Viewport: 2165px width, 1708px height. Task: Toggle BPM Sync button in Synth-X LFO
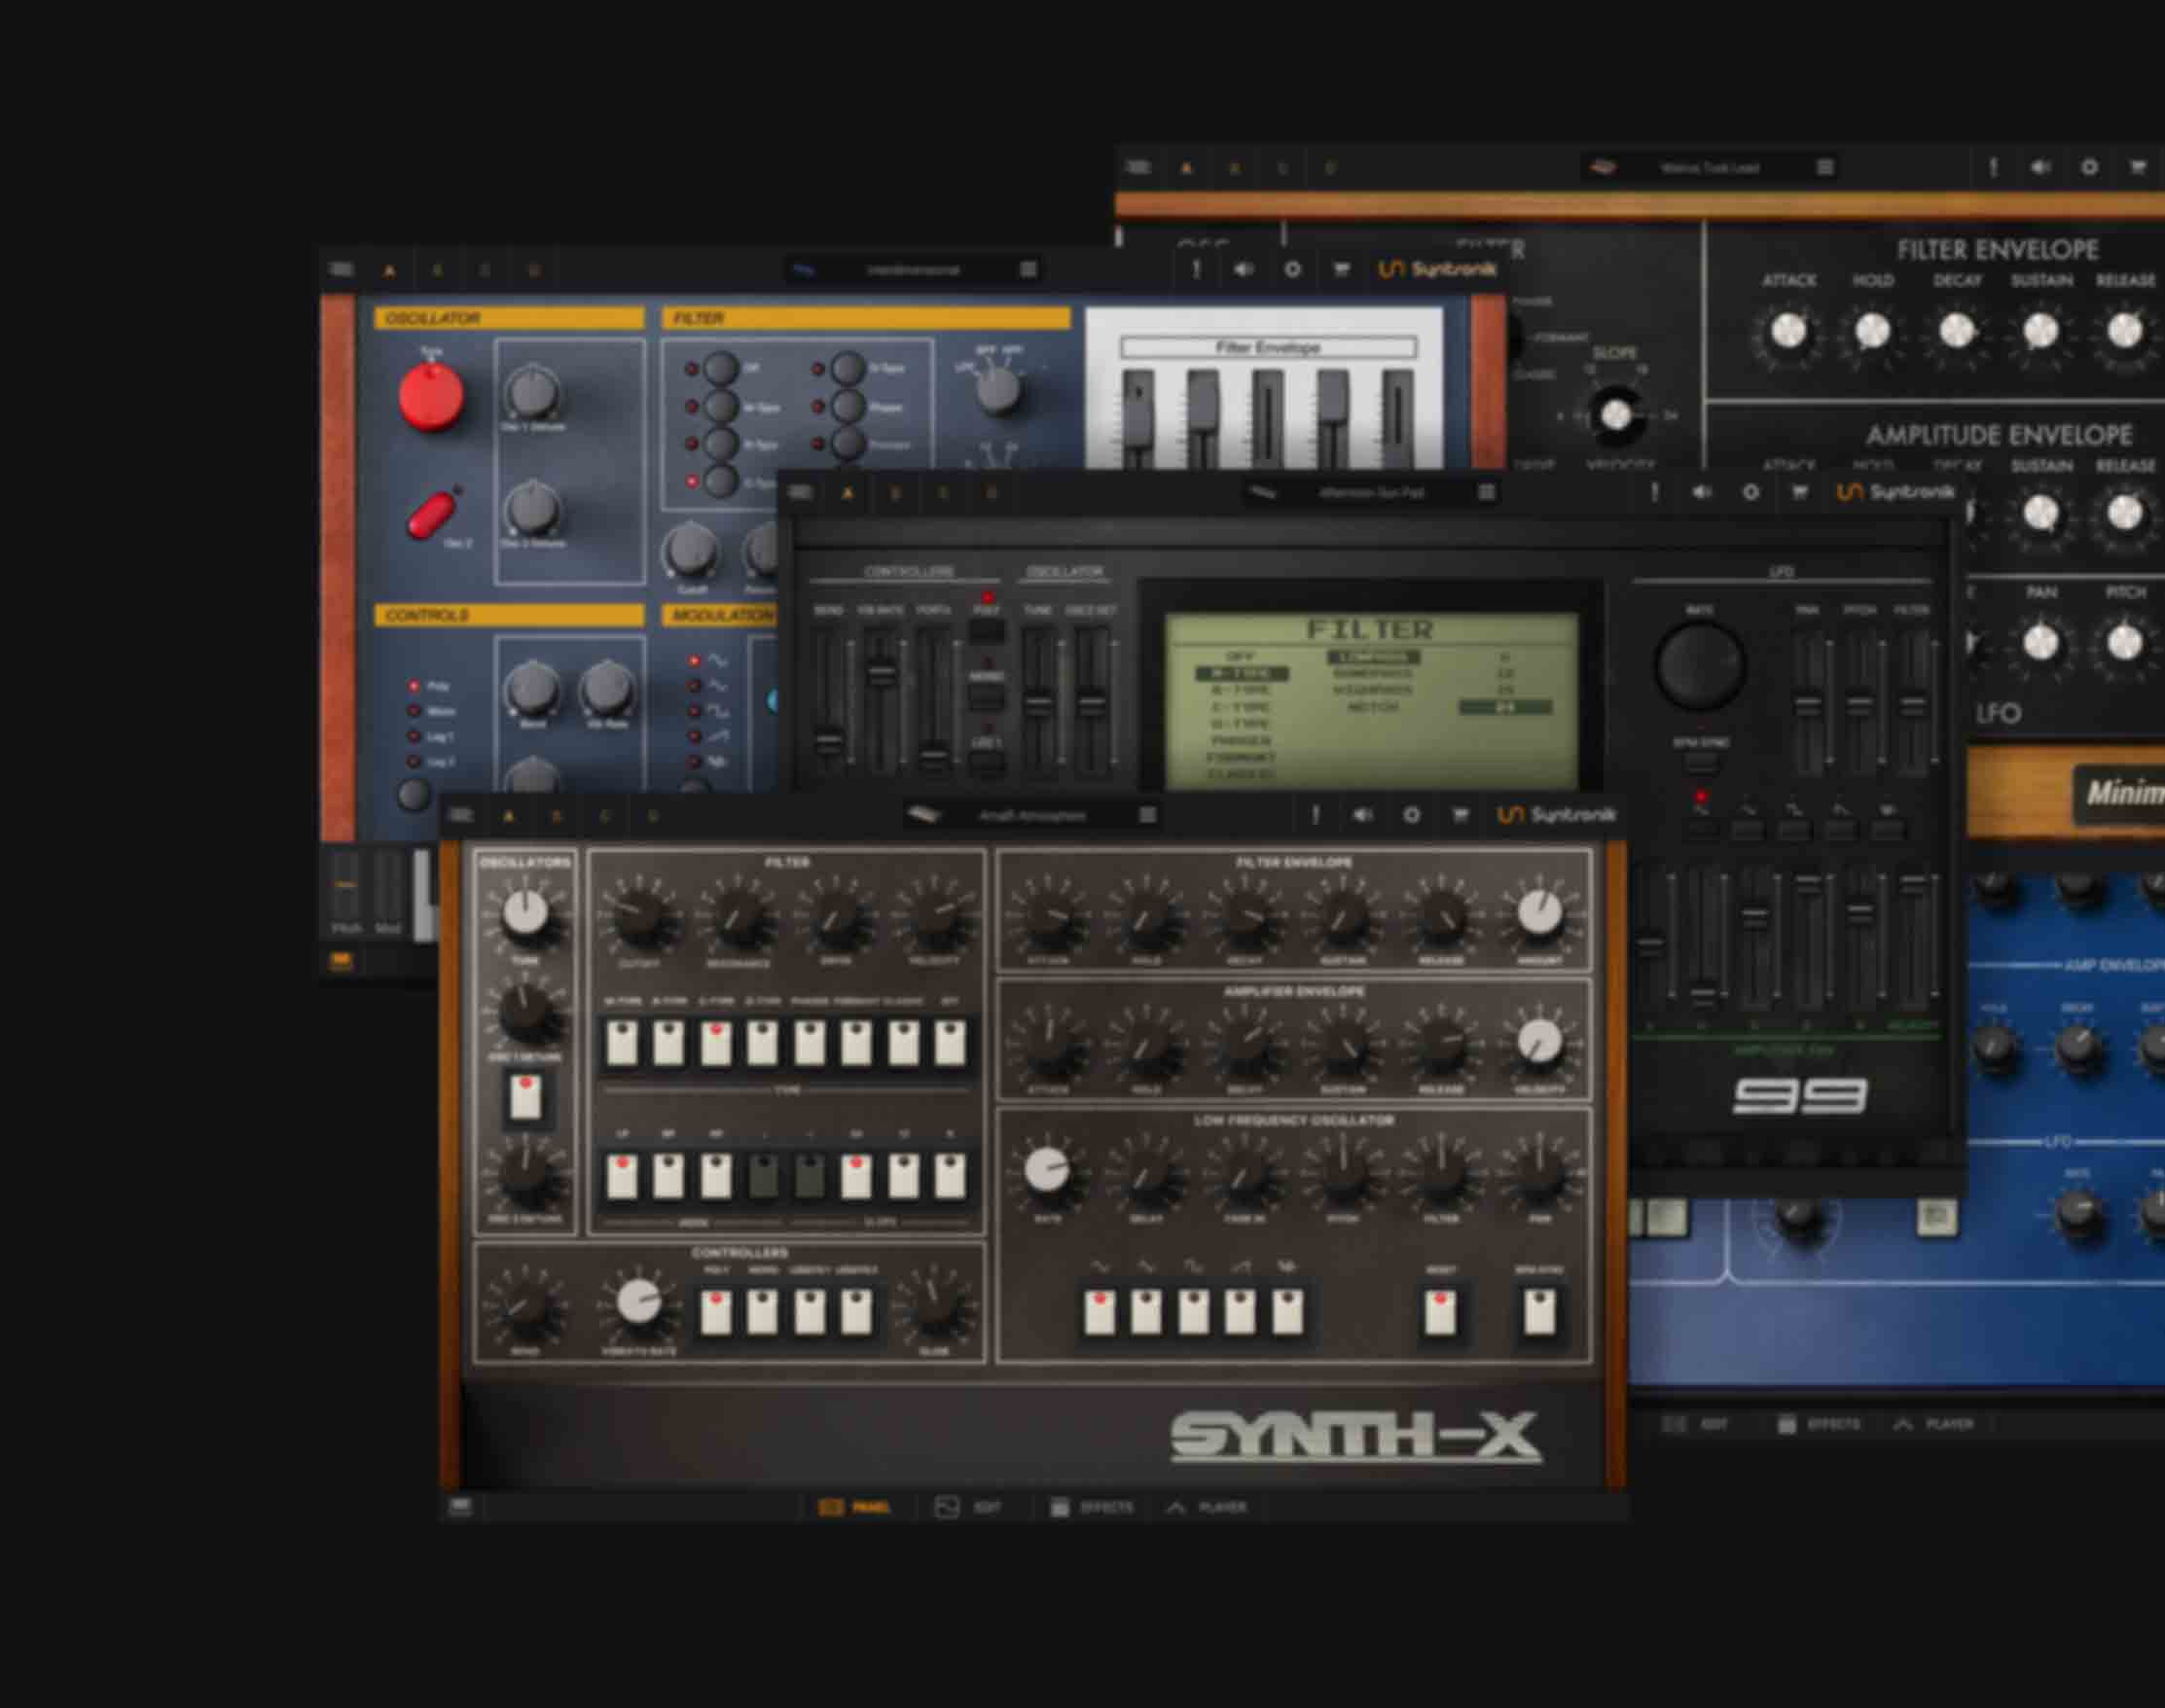click(1538, 1312)
